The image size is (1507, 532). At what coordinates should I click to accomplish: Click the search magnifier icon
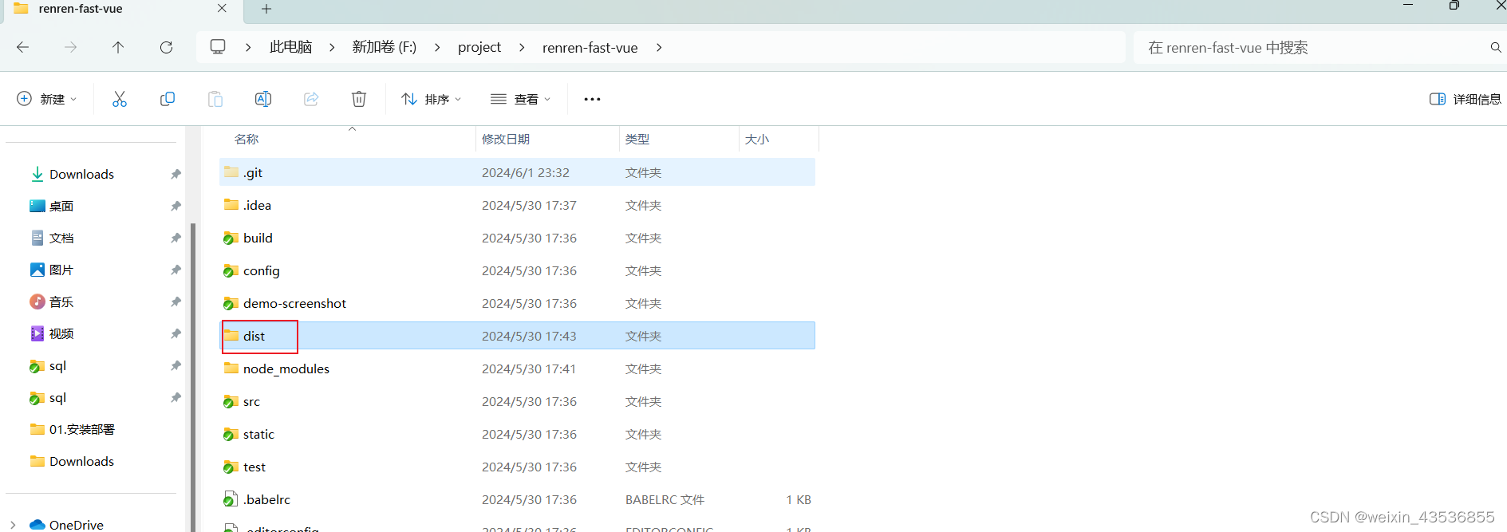(1496, 48)
